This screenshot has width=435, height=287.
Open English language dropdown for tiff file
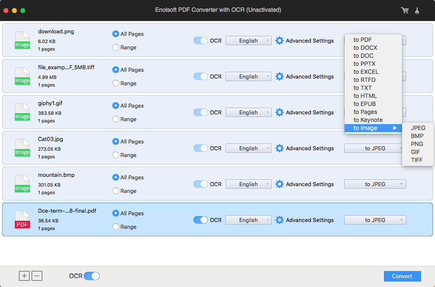coord(248,76)
